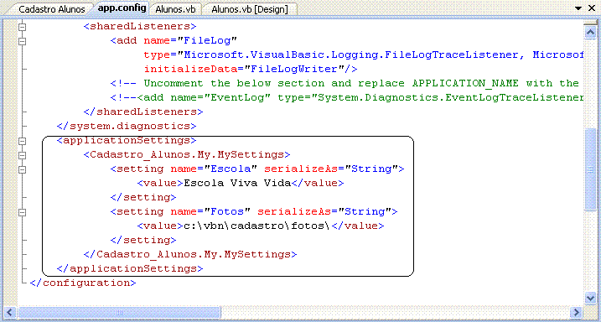
Task: Collapse the applicationSettings node
Action: click(23, 141)
